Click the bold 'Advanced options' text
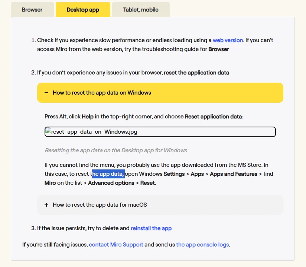This screenshot has height=267, width=306. (111, 183)
